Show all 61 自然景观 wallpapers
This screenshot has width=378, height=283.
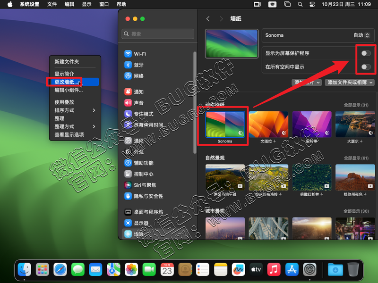(356, 158)
